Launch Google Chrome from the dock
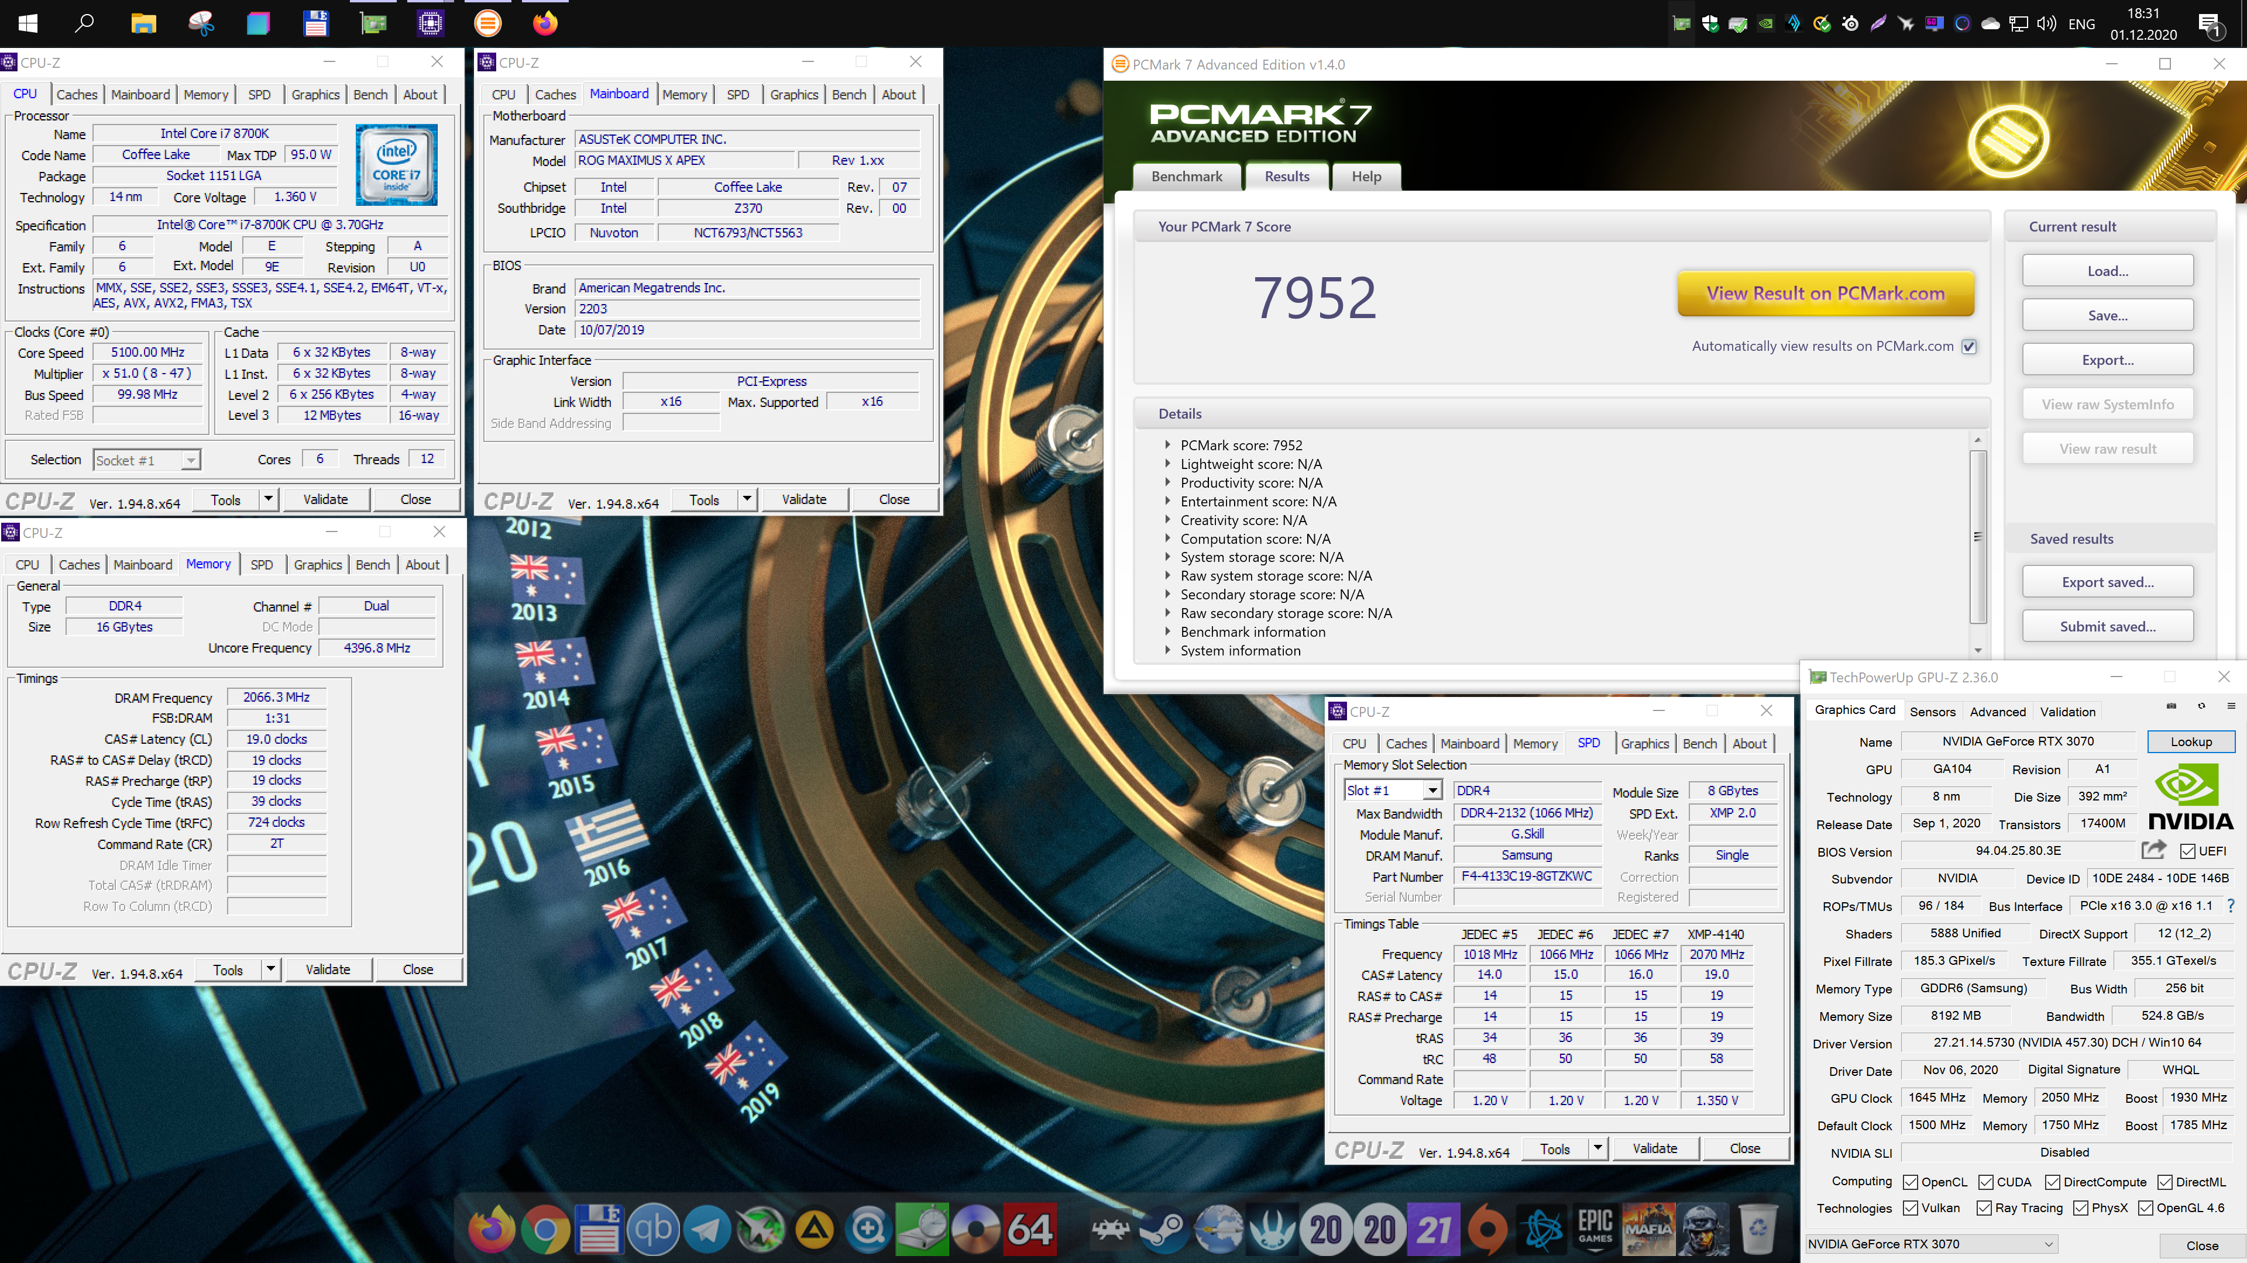Viewport: 2247px width, 1263px height. (x=545, y=1229)
